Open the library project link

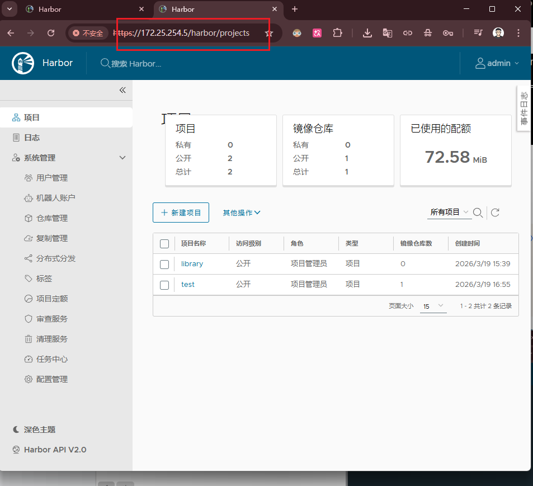pyautogui.click(x=192, y=264)
